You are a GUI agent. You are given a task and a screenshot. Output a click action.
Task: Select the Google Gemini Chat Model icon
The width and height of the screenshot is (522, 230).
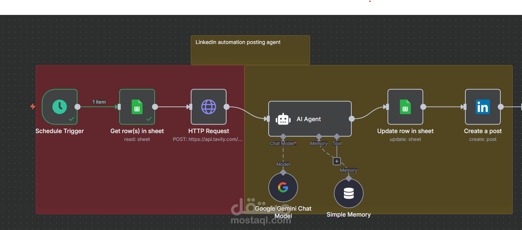coord(283,187)
